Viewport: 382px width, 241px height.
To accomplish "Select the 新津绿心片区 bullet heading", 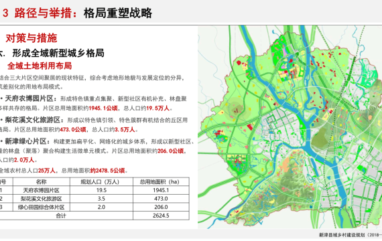I will point(25,141).
